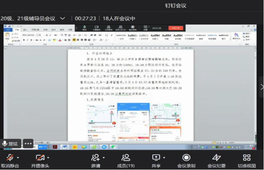This screenshot has width=264, height=170.
Task: Open the 文件 tab in shared Word
Action: point(8,30)
